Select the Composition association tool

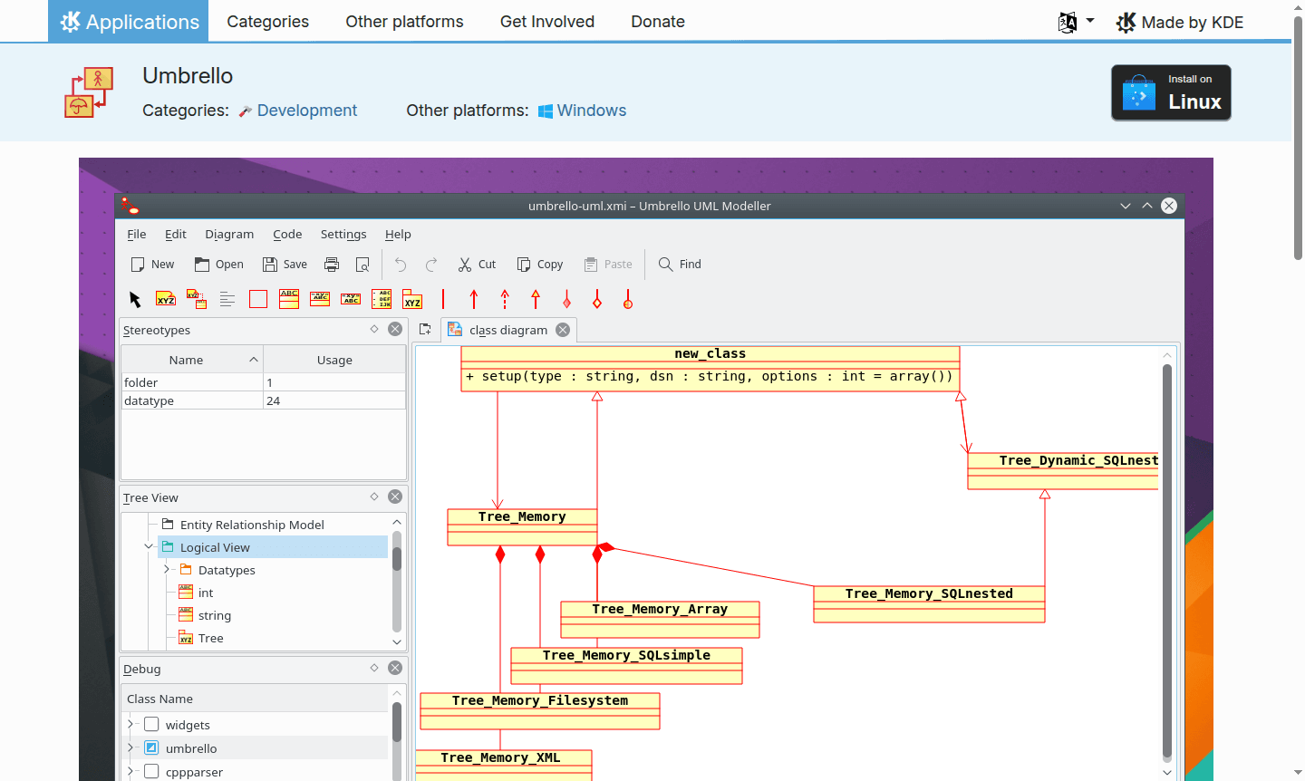tap(565, 299)
